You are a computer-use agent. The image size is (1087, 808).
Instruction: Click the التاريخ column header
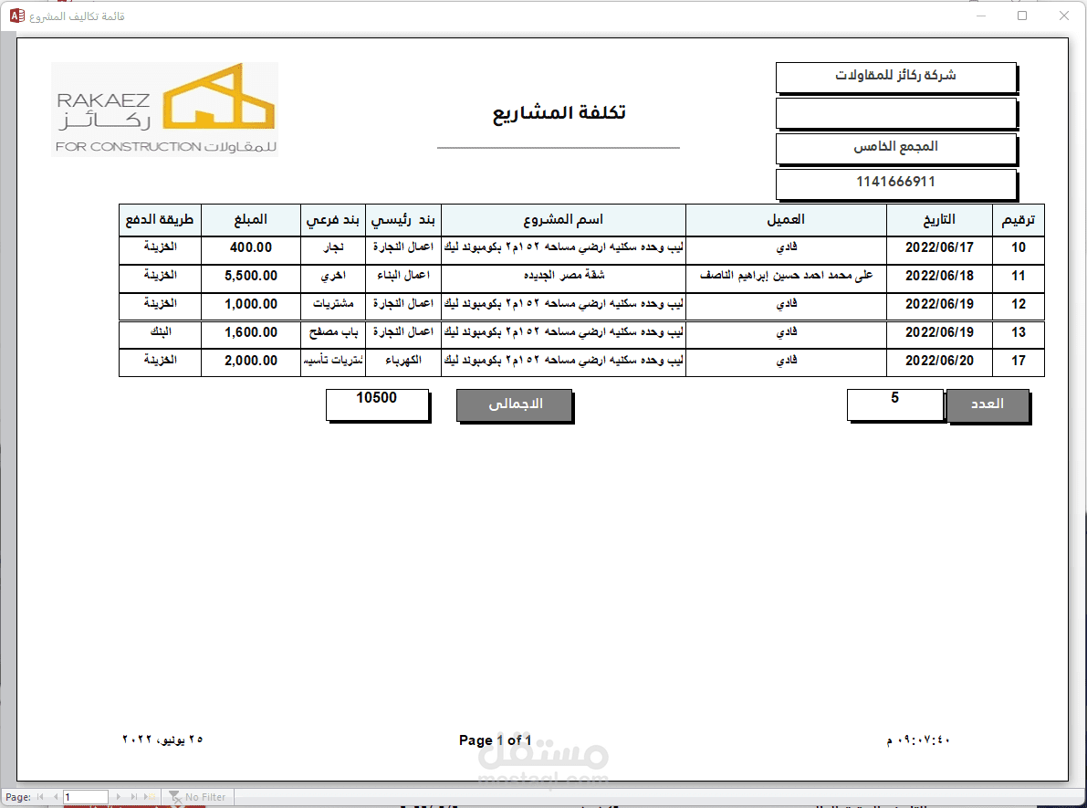click(938, 220)
